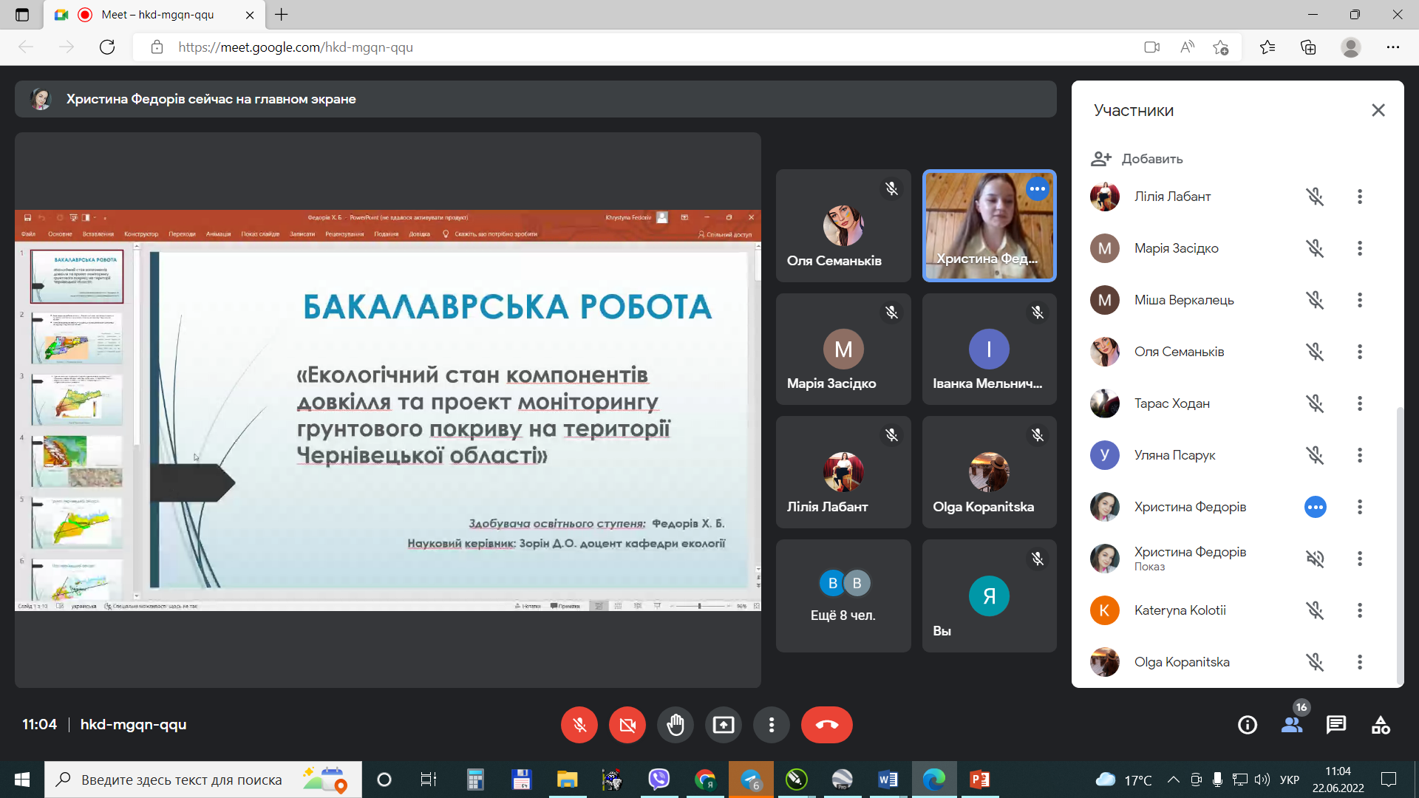The width and height of the screenshot is (1419, 798).
Task: Open the activities icon in Meet
Action: click(1381, 725)
